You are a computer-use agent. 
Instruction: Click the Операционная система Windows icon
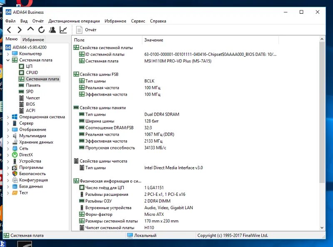[x=15, y=117]
